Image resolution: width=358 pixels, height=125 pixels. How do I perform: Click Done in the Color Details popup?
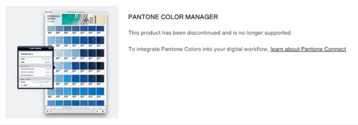click(x=50, y=48)
